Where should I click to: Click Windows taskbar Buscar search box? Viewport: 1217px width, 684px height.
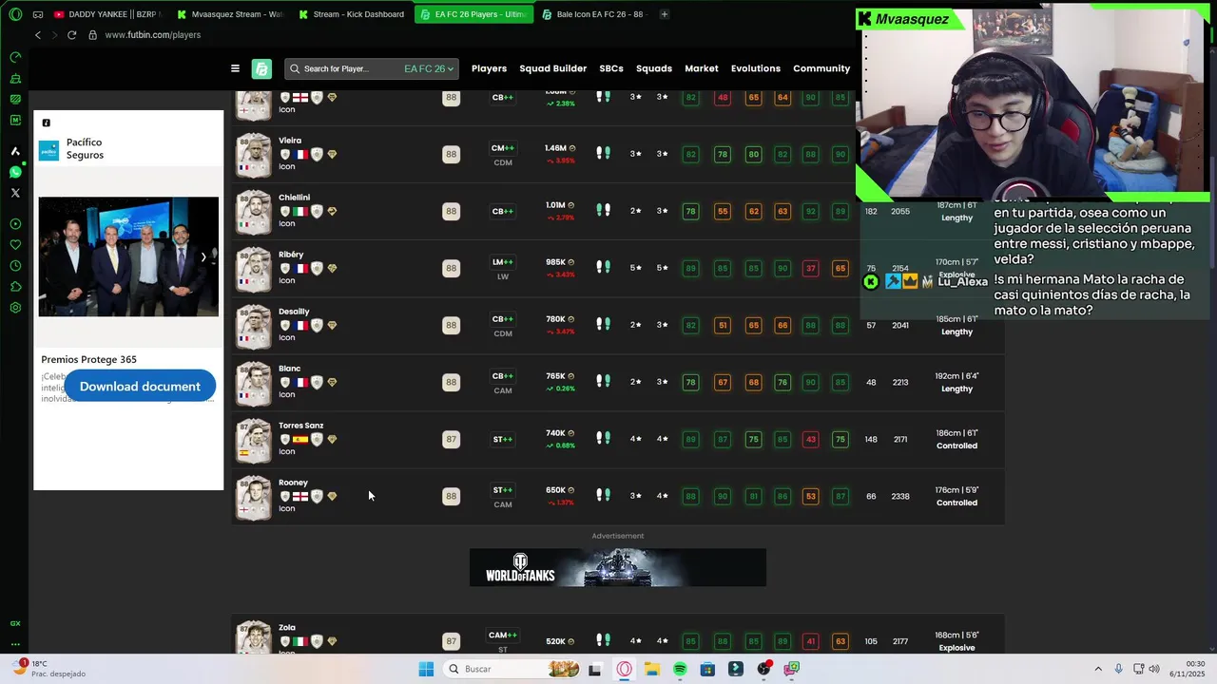pyautogui.click(x=512, y=669)
